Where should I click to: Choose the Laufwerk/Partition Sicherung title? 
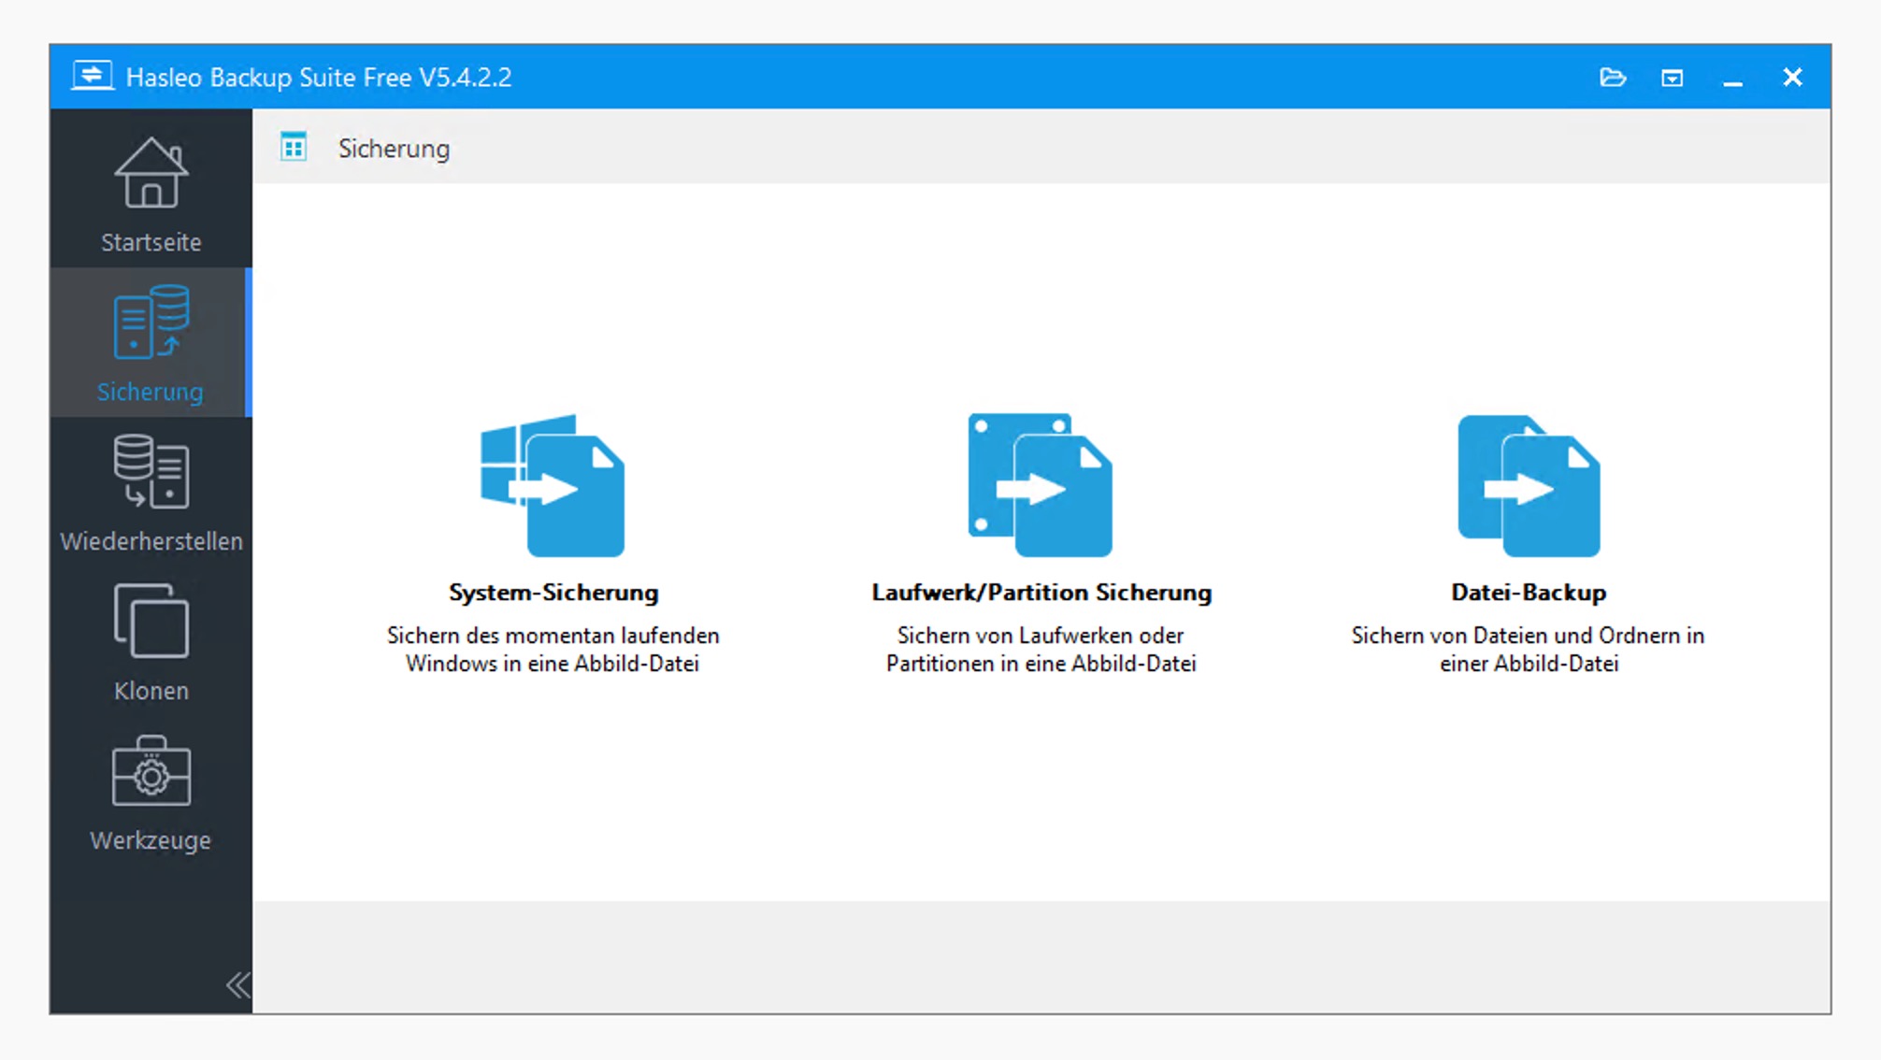(1041, 592)
